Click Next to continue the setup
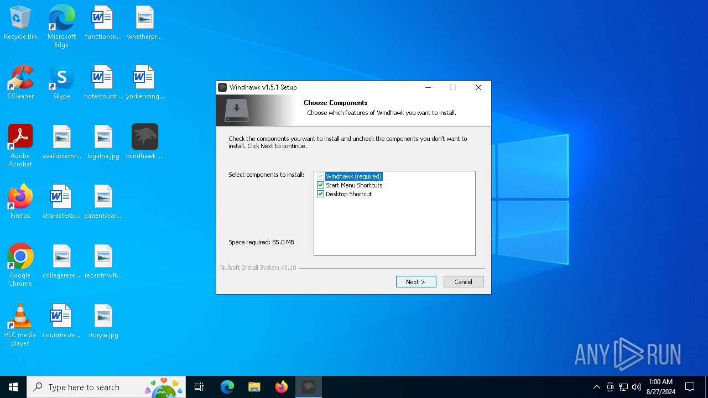The height and width of the screenshot is (398, 708). [416, 282]
